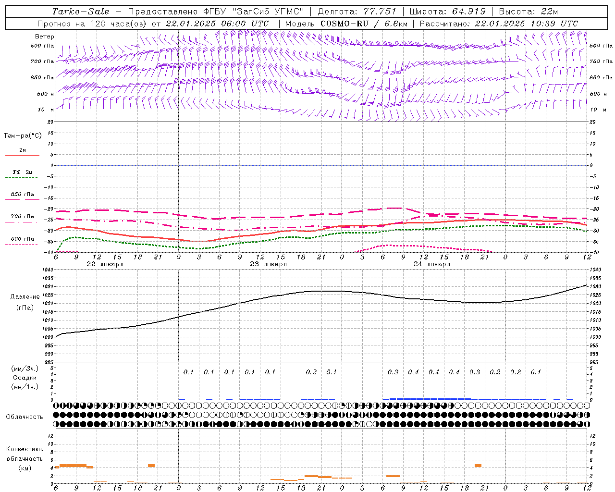The image size is (615, 492).
Task: Click the "24 января" date label
Action: pyautogui.click(x=431, y=264)
